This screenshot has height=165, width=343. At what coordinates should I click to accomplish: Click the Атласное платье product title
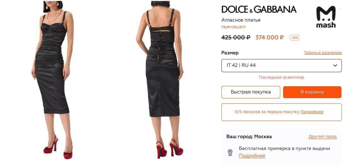[x=241, y=20]
